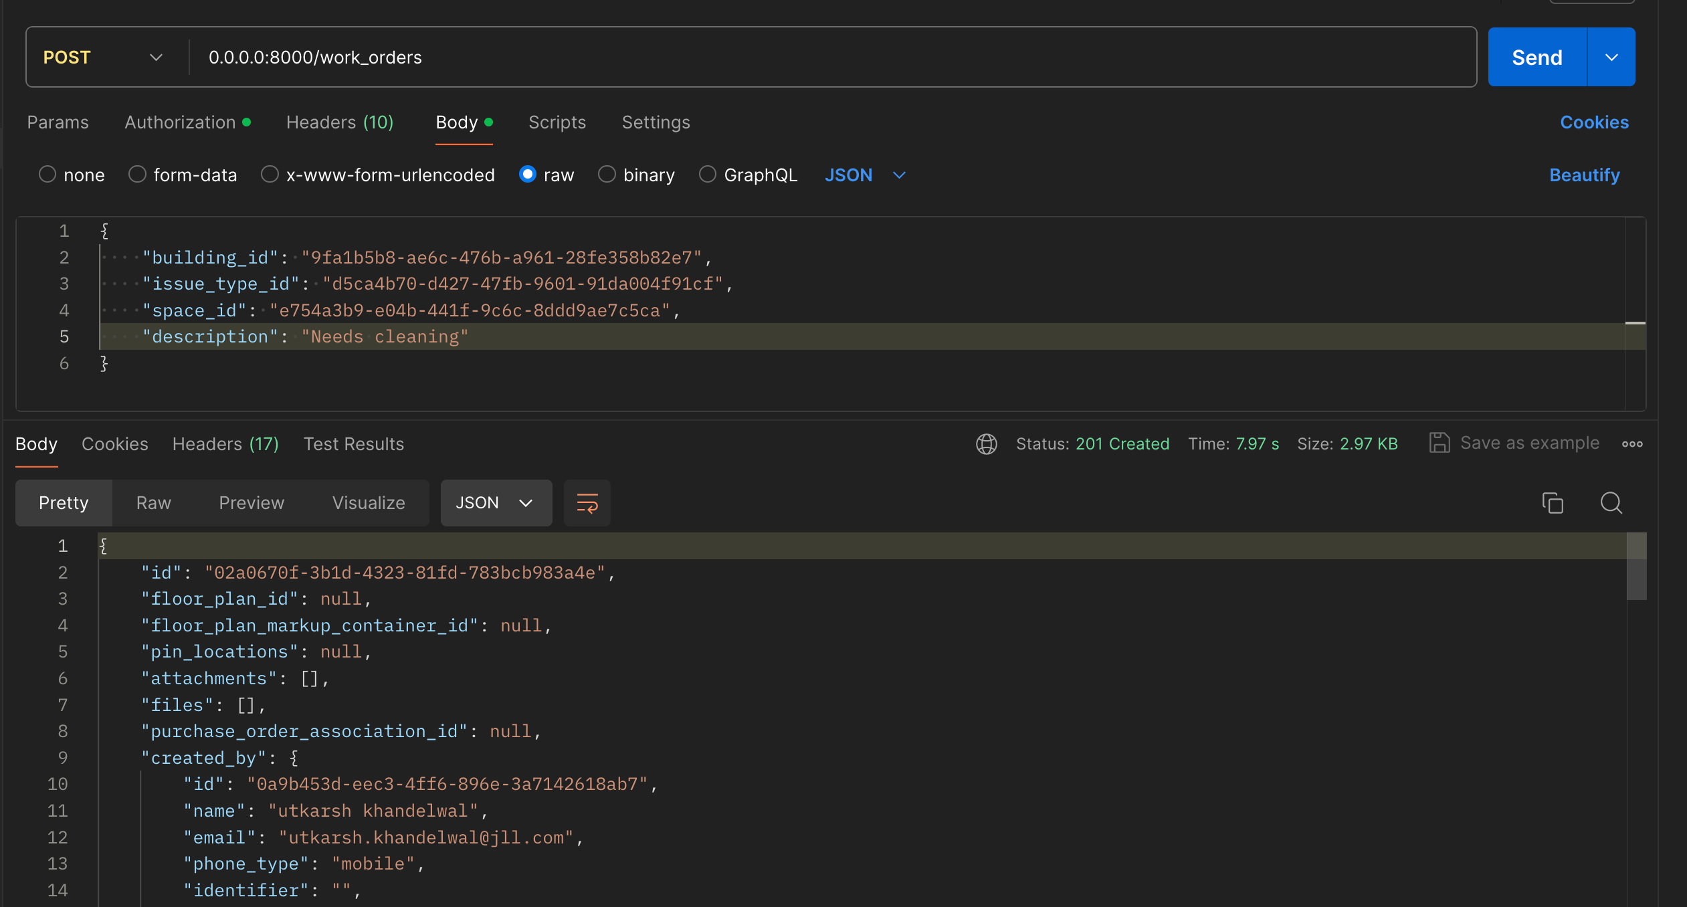This screenshot has height=907, width=1687.
Task: Click the "phone_type" mobile line
Action: 304,864
